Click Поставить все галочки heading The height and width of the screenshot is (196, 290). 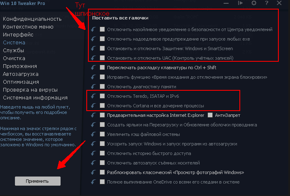120,18
